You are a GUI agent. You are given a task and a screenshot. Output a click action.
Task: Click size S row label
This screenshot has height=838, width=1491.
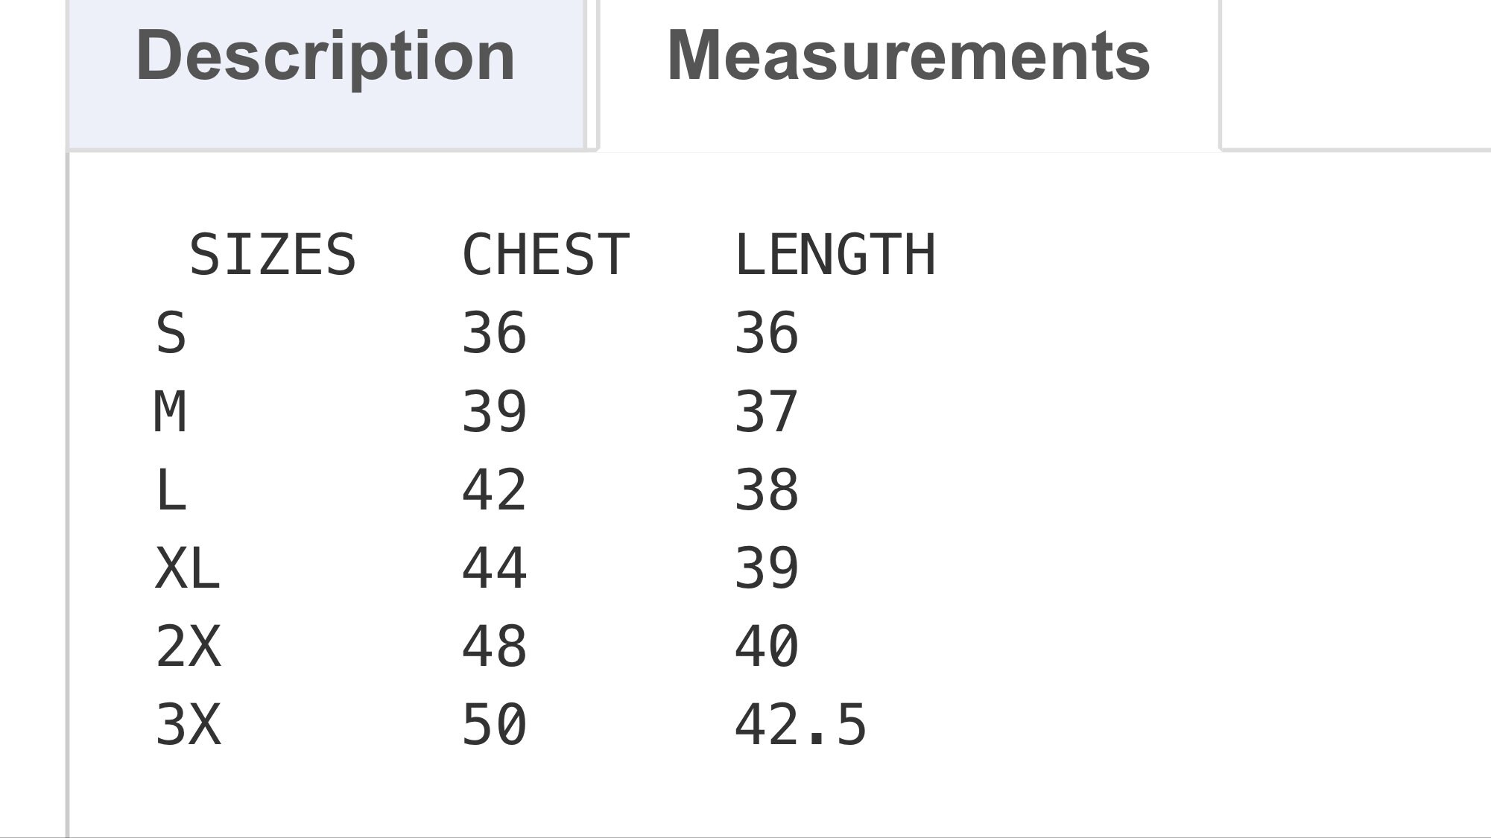(171, 333)
